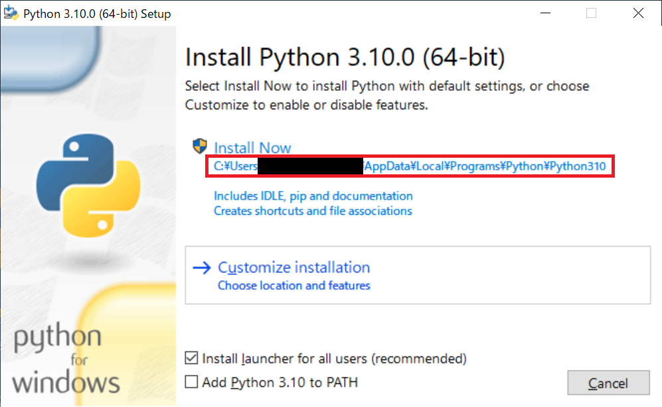Click the disabled maximize button

591,13
